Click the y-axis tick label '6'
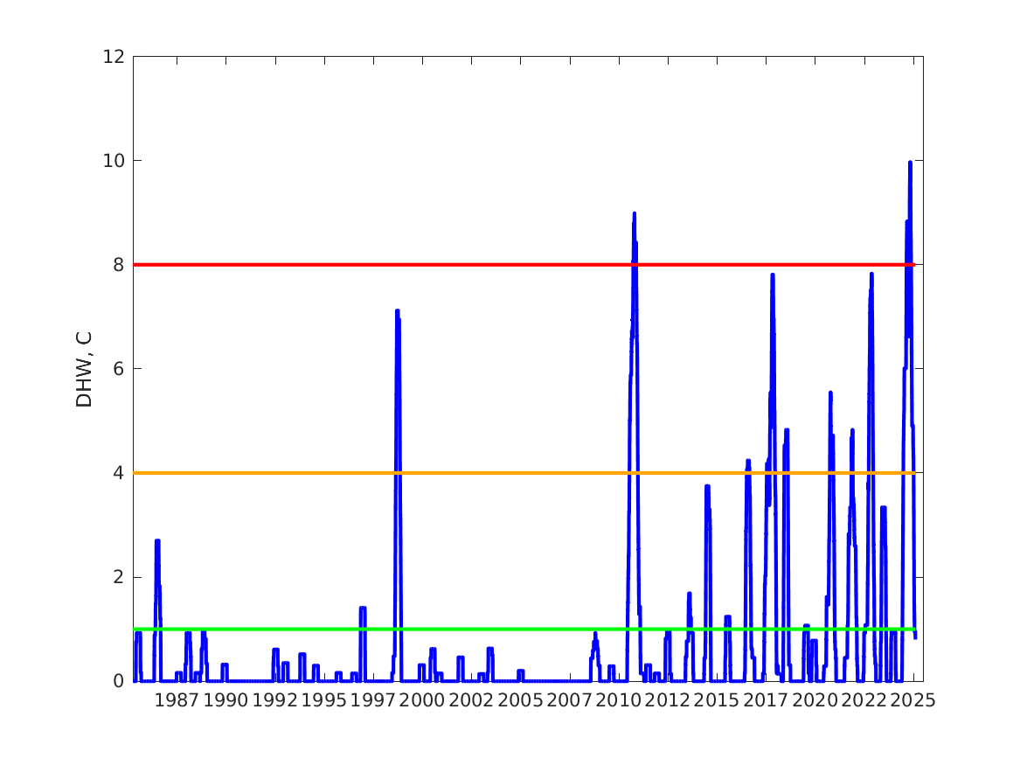 pyautogui.click(x=118, y=369)
